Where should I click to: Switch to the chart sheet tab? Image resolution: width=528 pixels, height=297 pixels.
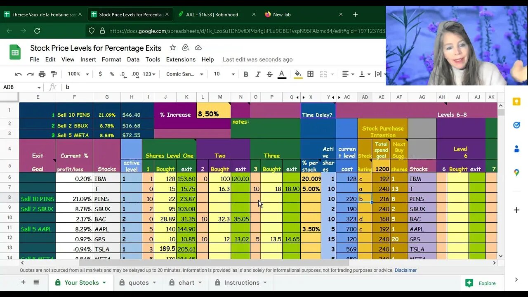pos(186,283)
